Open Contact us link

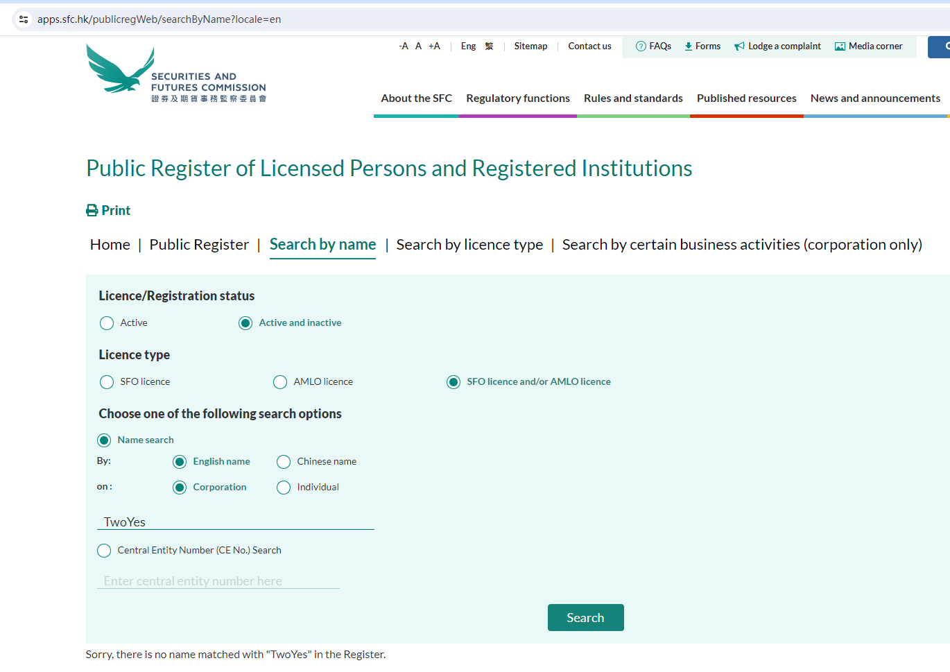click(x=589, y=46)
